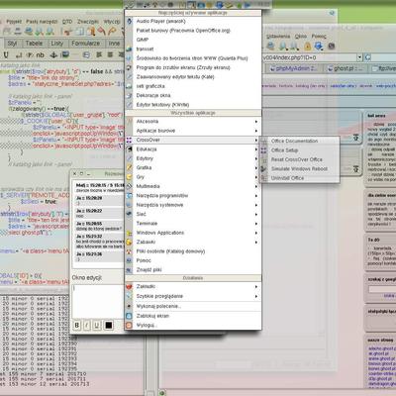Open Pakiet biurowy OpenOffice.org entry

pyautogui.click(x=193, y=31)
